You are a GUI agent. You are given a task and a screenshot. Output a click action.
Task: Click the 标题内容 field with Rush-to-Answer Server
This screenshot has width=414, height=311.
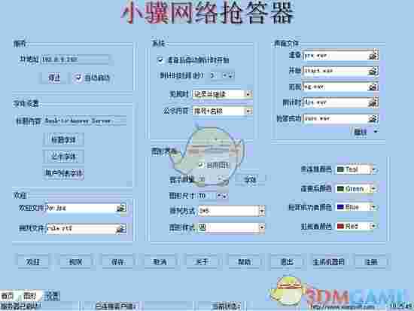pyautogui.click(x=85, y=121)
